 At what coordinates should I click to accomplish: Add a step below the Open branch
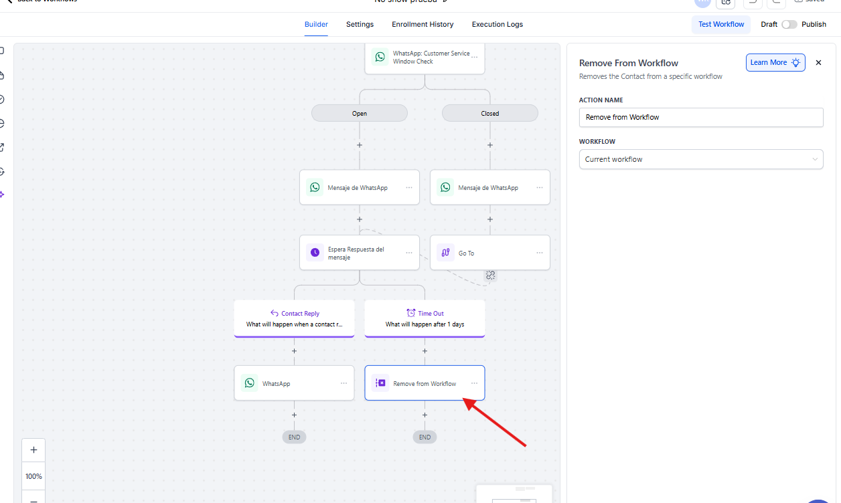(x=360, y=145)
